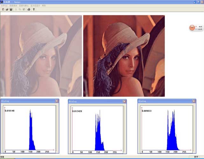
Task: Click the 就绪 ready status bar text
Action: [2, 157]
